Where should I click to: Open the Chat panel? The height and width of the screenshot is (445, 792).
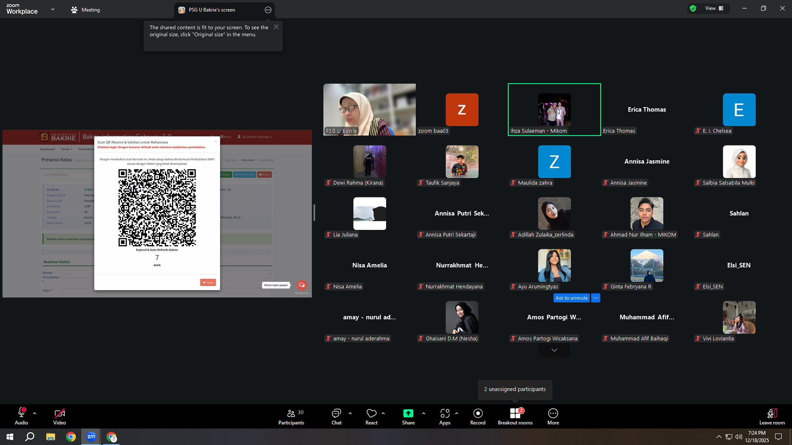coord(337,416)
